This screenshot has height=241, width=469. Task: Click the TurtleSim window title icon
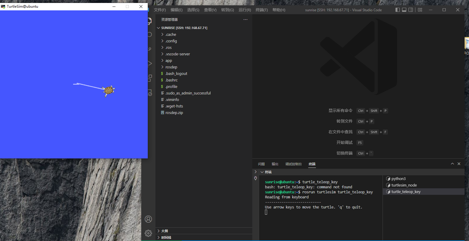(x=3, y=7)
